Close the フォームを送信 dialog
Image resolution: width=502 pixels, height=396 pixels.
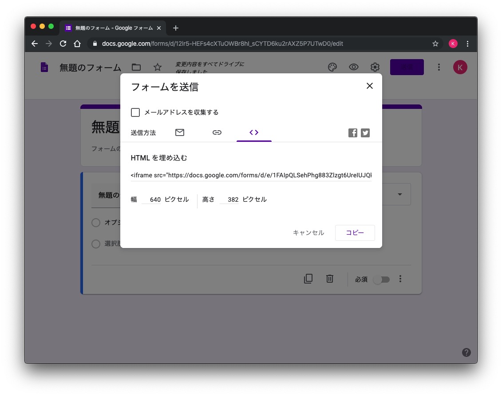point(369,86)
